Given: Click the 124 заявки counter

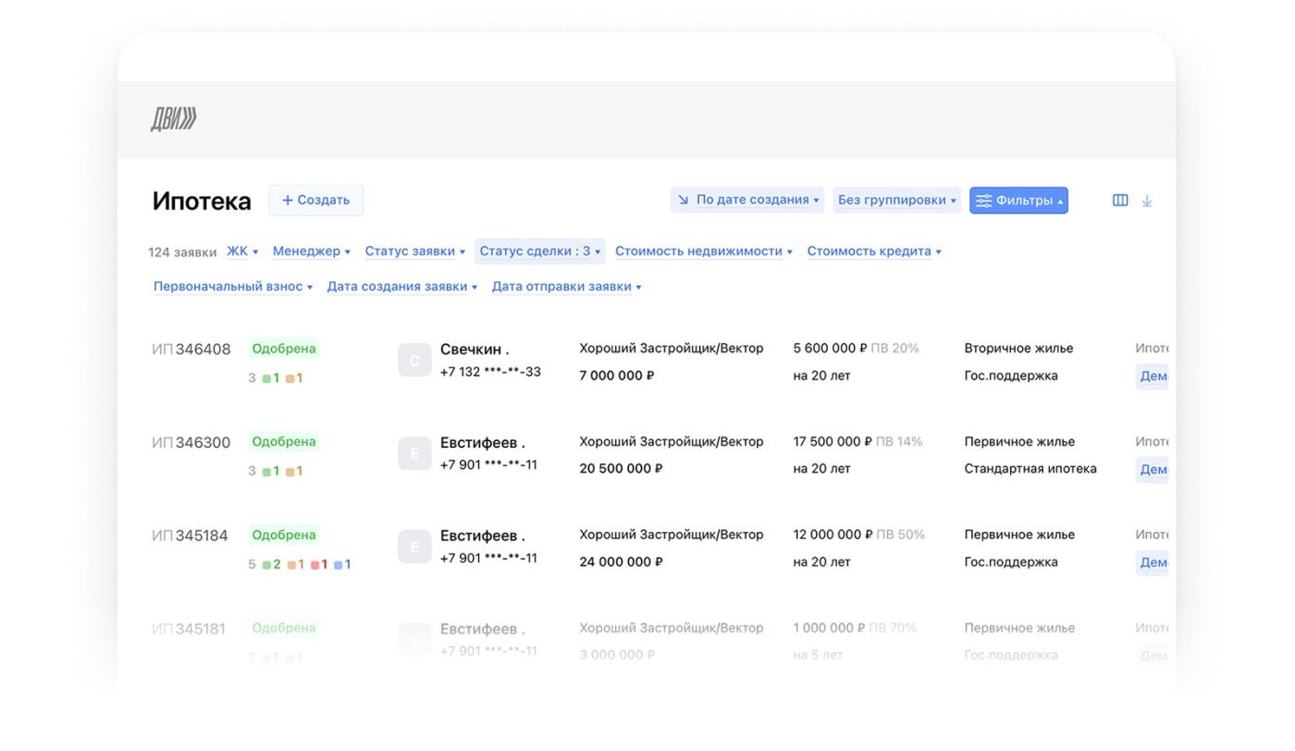Looking at the screenshot, I should pyautogui.click(x=182, y=252).
